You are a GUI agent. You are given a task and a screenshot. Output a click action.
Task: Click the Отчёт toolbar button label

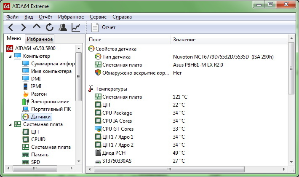pyautogui.click(x=109, y=27)
